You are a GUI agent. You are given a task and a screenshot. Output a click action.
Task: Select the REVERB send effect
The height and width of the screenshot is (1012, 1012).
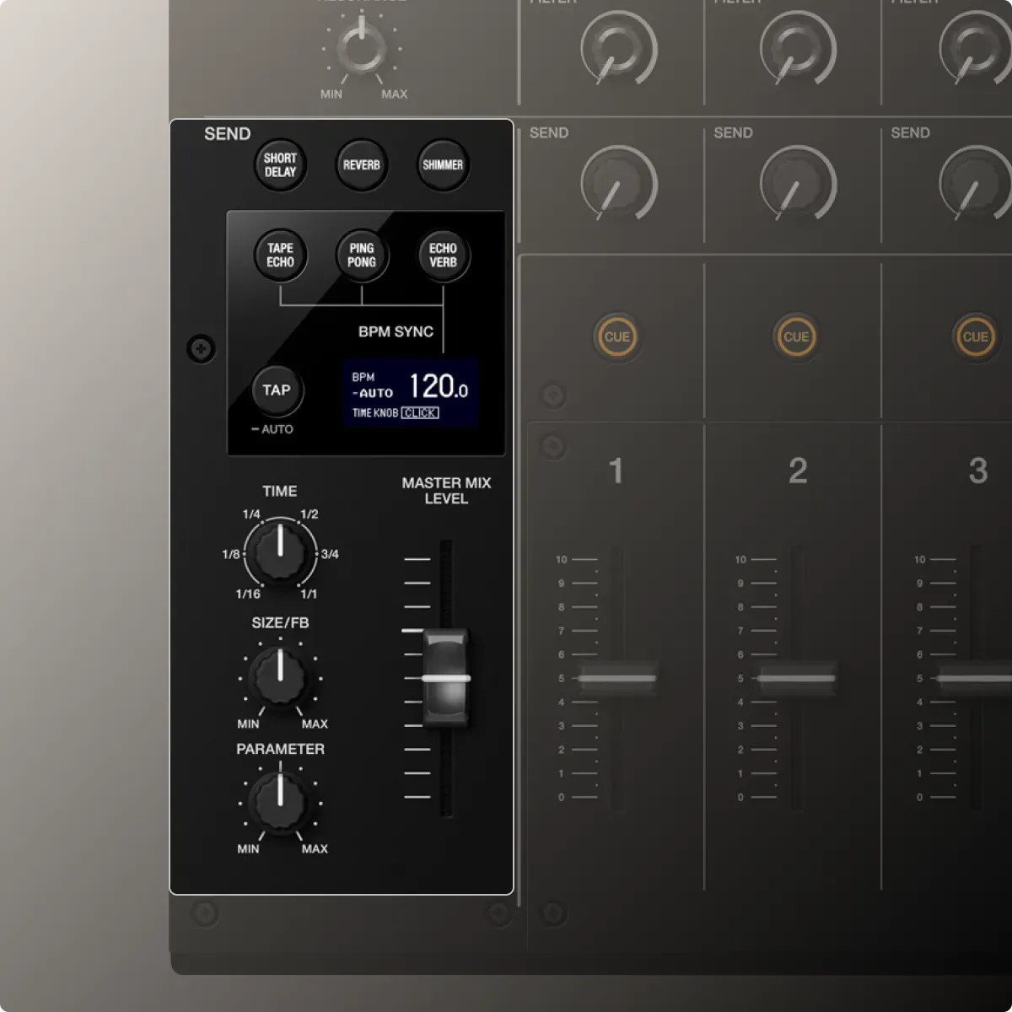coord(361,164)
